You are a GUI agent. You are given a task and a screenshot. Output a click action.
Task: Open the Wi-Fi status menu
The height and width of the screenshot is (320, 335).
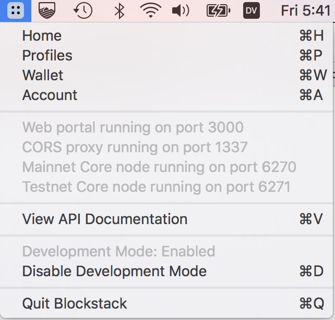click(x=150, y=10)
